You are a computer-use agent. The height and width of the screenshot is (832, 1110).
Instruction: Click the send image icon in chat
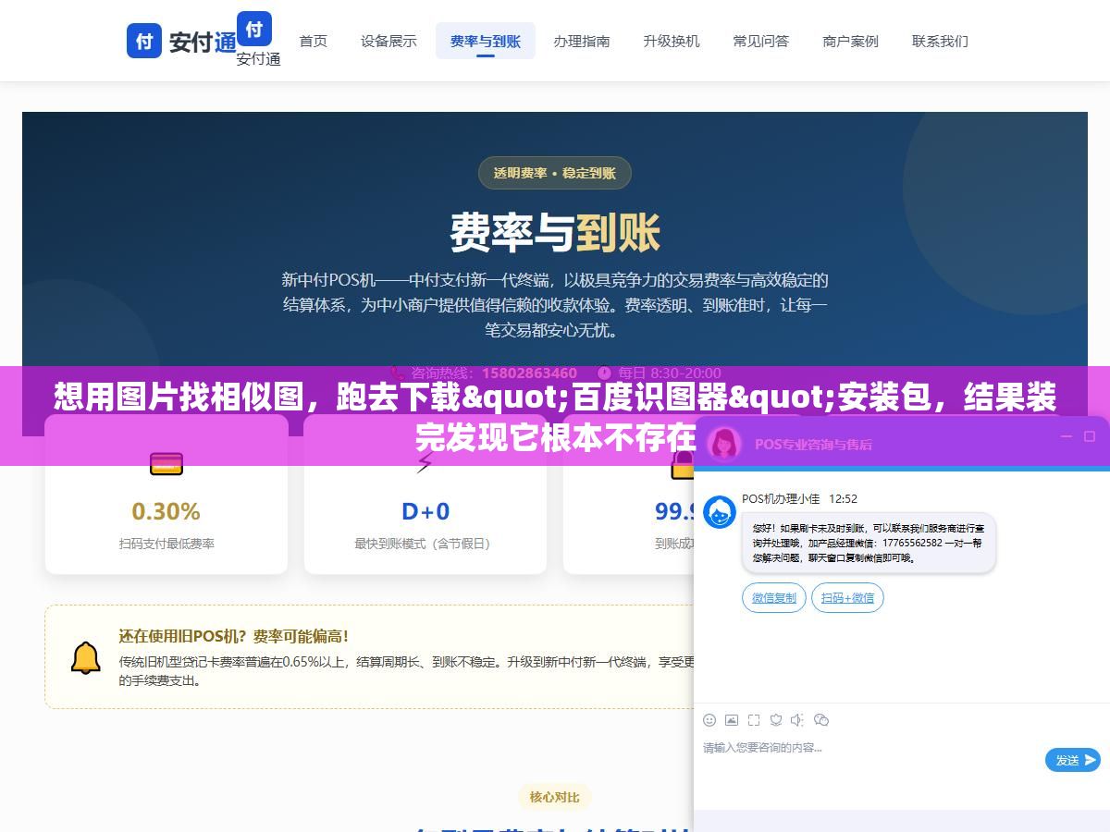pos(732,719)
